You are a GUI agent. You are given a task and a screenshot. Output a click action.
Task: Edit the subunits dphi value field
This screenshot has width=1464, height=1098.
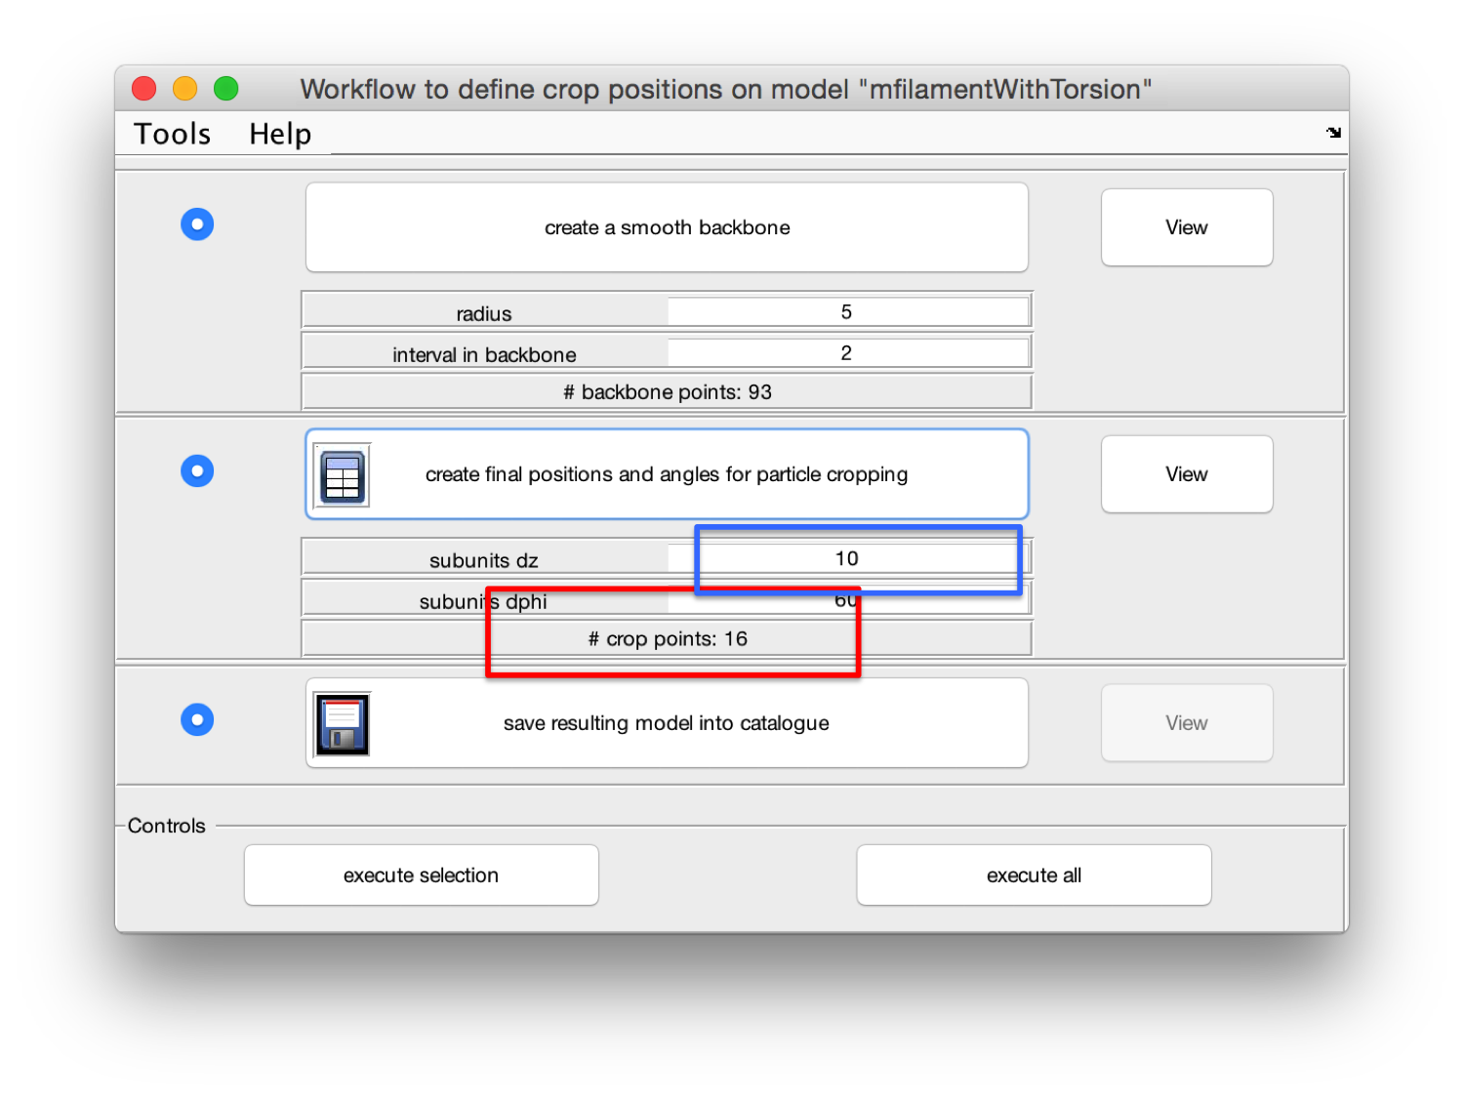coord(847,599)
